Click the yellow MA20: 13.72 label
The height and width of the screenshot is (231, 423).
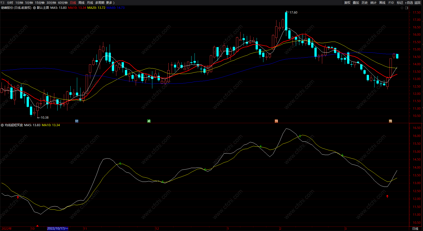96,8
